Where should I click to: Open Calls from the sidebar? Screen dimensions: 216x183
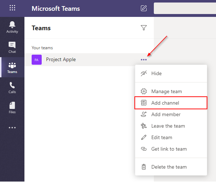(12, 88)
